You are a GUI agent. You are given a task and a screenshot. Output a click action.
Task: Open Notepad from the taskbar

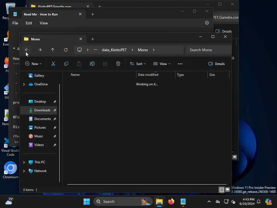point(183,201)
